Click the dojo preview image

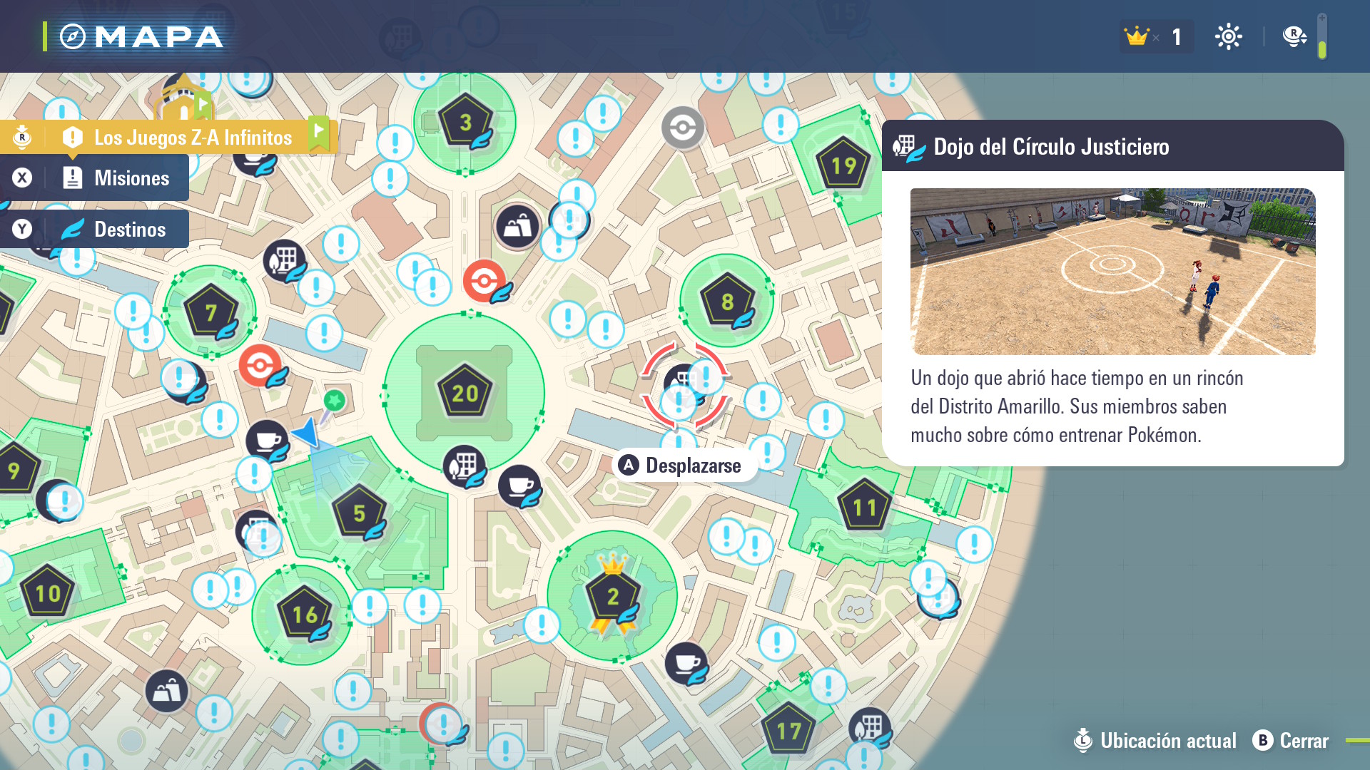[1112, 272]
